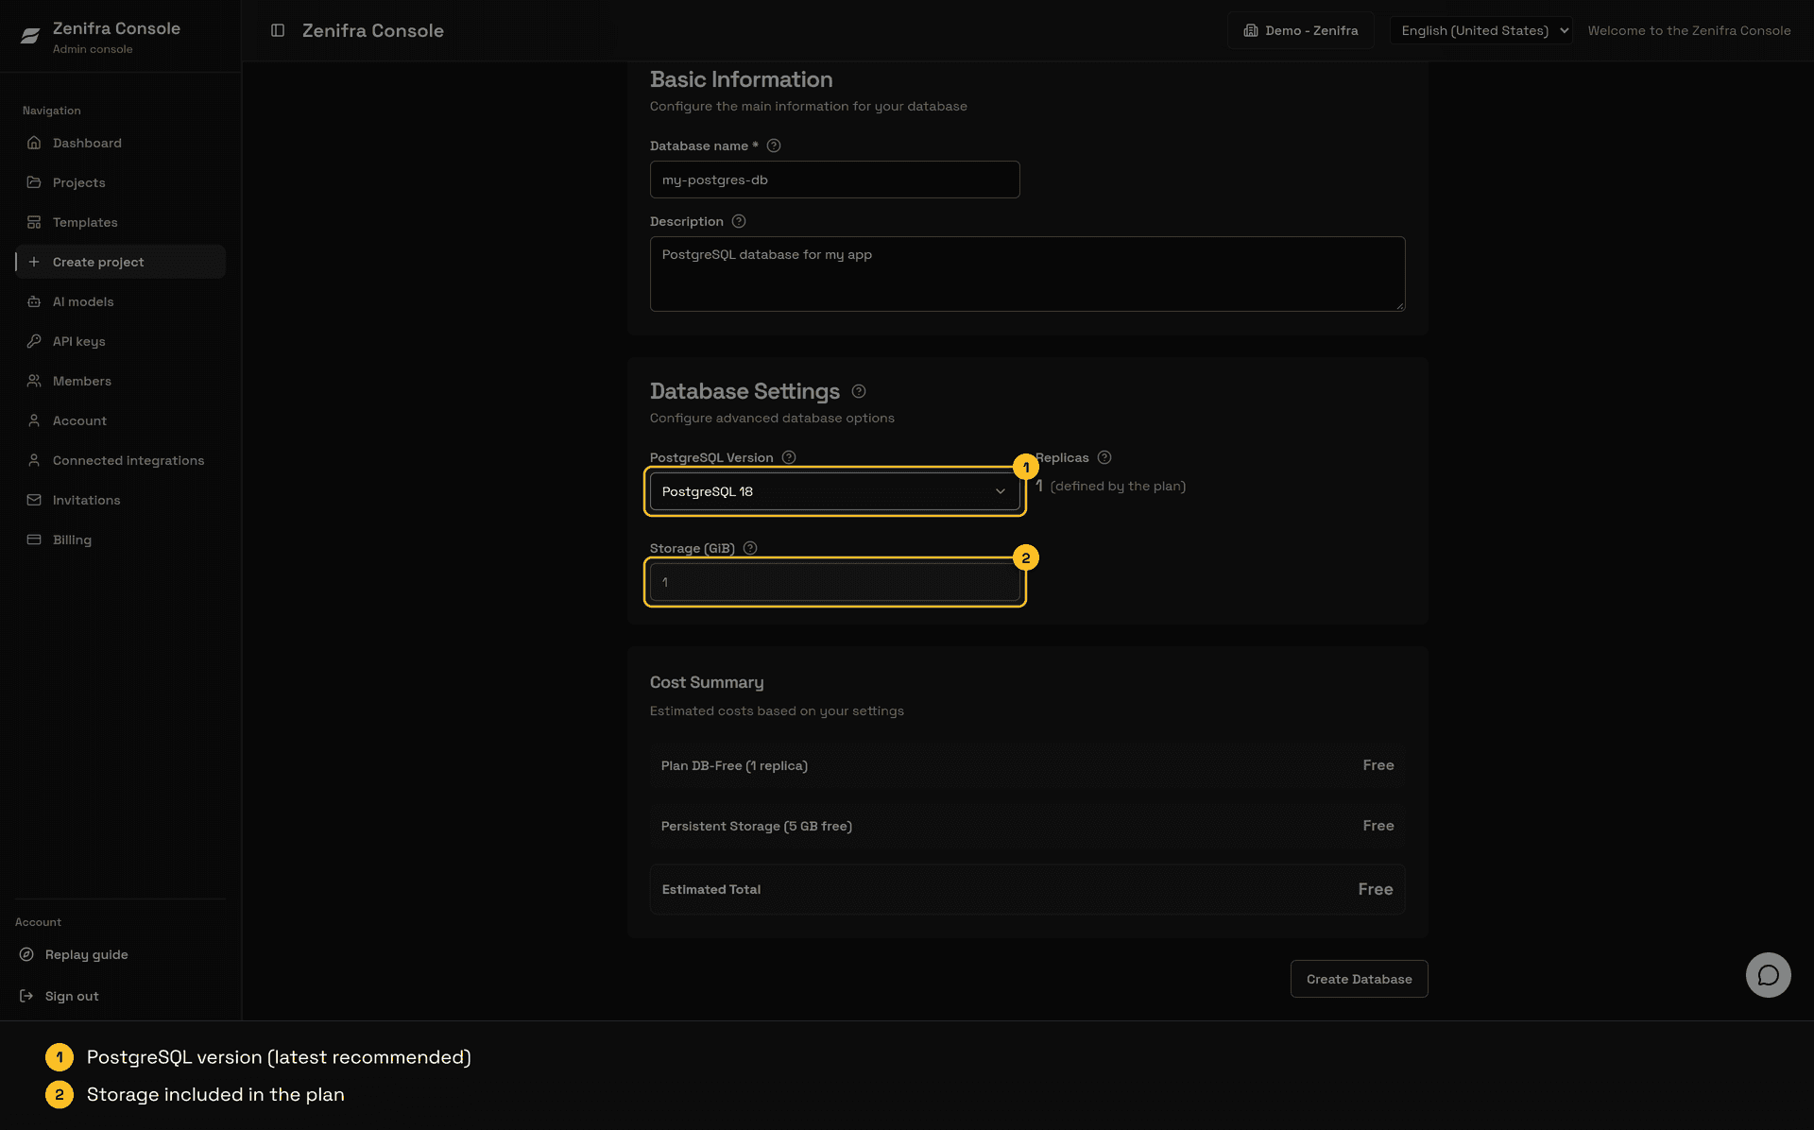
Task: Click the Create Database button
Action: 1359,979
